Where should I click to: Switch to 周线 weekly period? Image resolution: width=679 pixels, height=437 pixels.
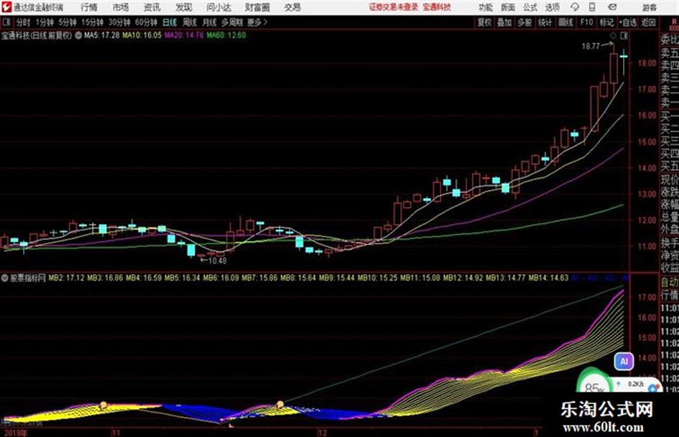pos(190,22)
